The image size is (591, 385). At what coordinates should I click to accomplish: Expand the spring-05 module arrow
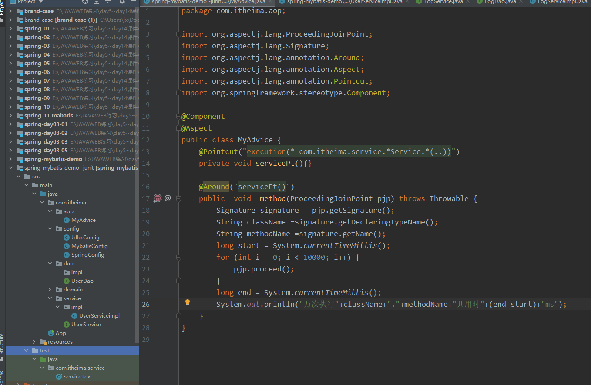11,64
